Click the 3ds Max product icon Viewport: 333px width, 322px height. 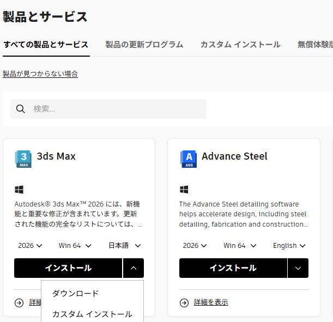(23, 159)
